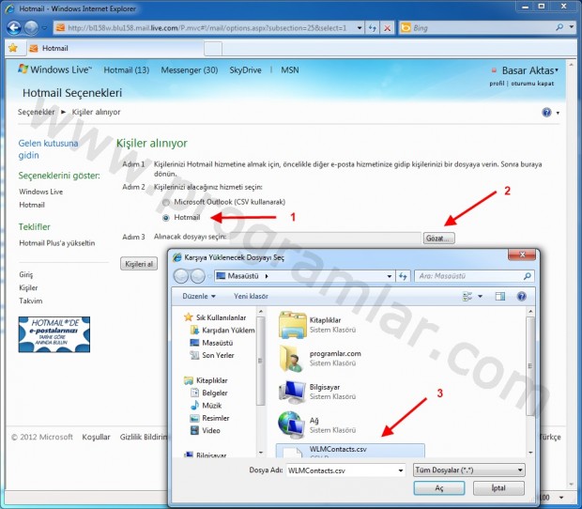Cancel the dialog with İptal
Image resolution: width=582 pixels, height=509 pixels.
click(x=498, y=487)
